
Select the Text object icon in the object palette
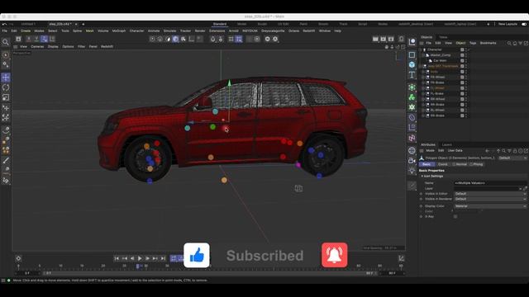coord(412,75)
